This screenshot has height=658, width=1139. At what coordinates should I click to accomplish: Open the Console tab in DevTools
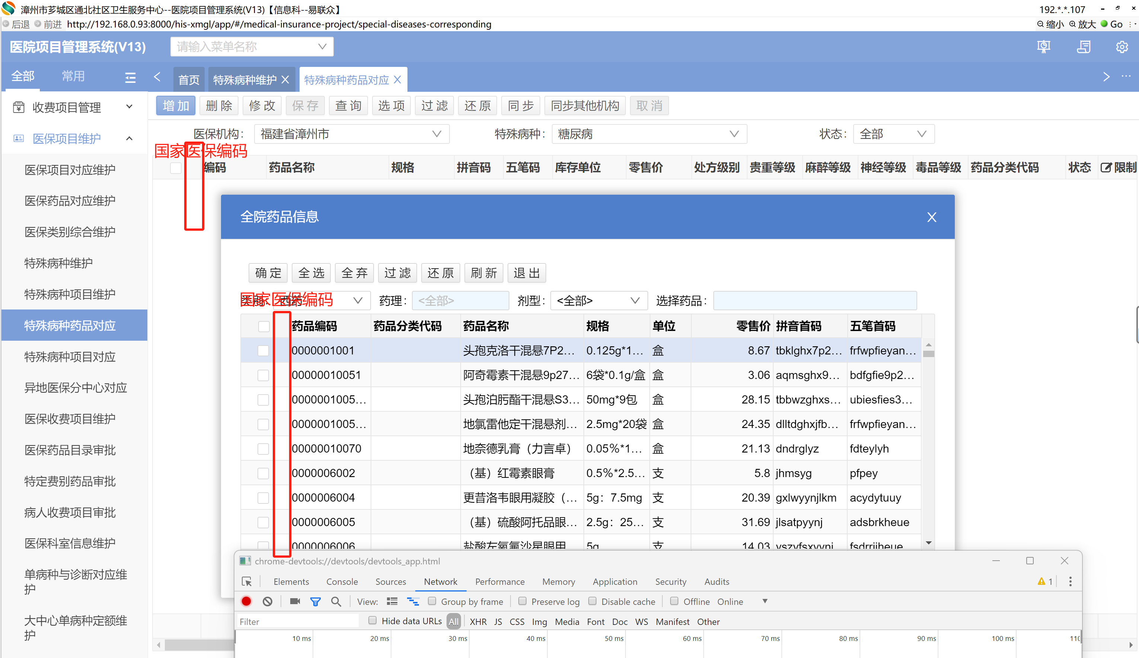coord(342,581)
